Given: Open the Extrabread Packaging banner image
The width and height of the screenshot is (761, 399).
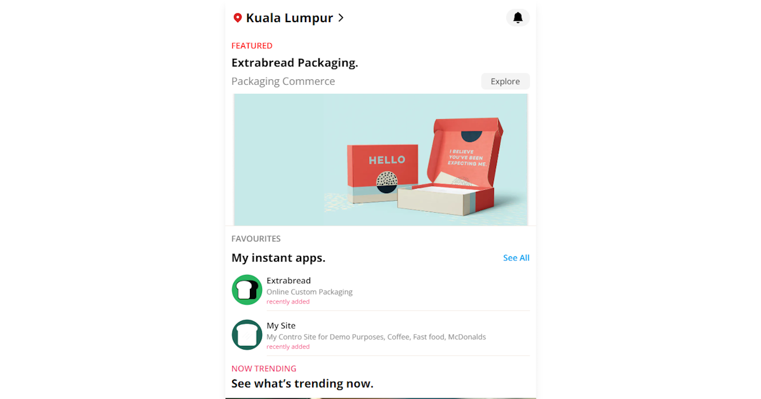Looking at the screenshot, I should [x=380, y=160].
